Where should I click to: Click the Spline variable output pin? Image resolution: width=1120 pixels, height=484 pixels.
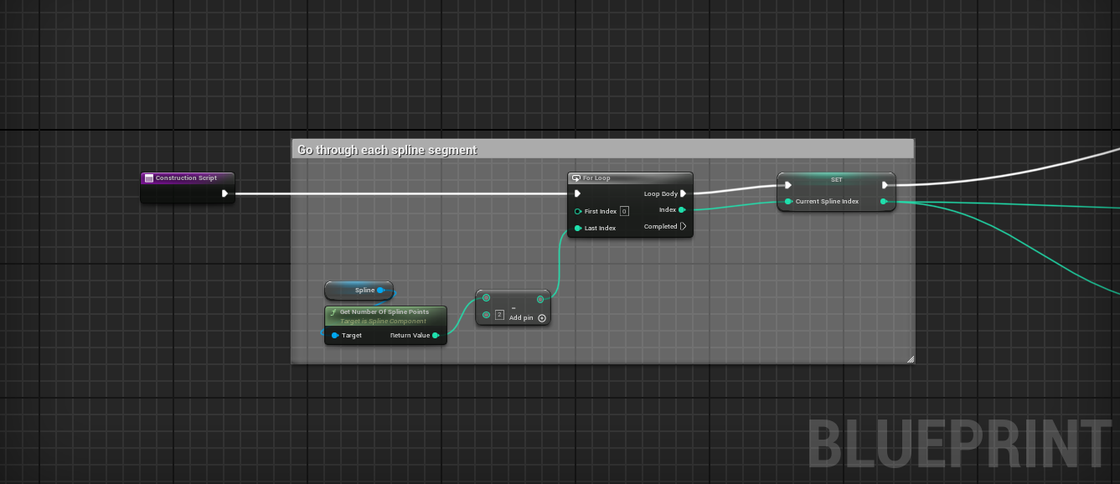tap(380, 290)
